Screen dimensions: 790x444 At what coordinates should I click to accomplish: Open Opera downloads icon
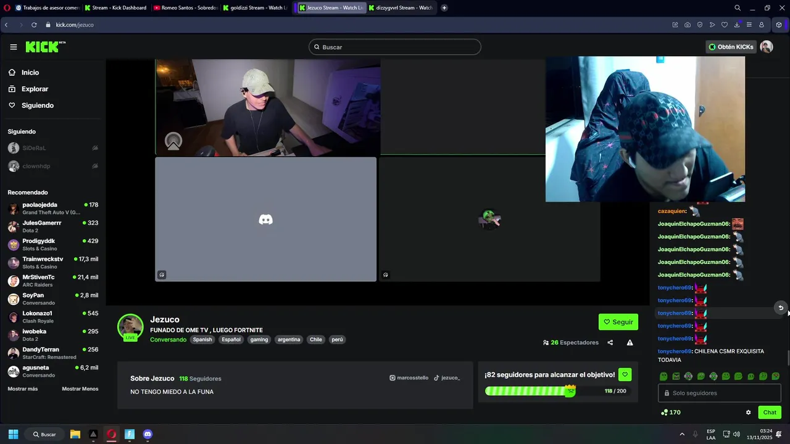[737, 25]
